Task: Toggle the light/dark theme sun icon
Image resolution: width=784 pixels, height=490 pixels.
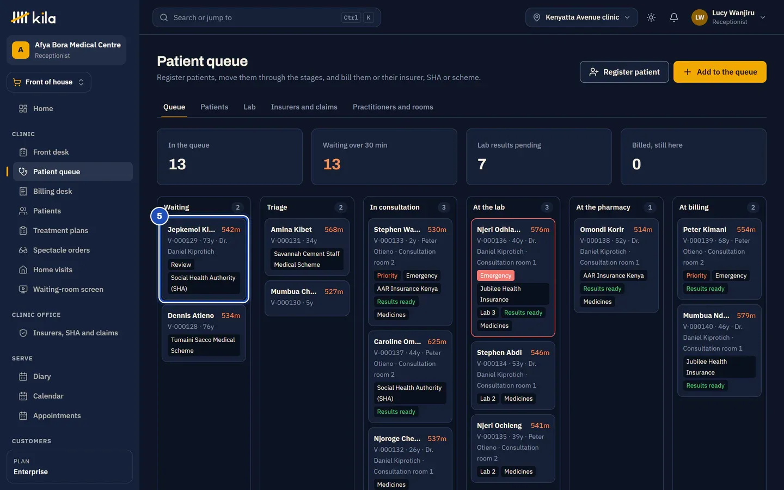Action: point(651,17)
